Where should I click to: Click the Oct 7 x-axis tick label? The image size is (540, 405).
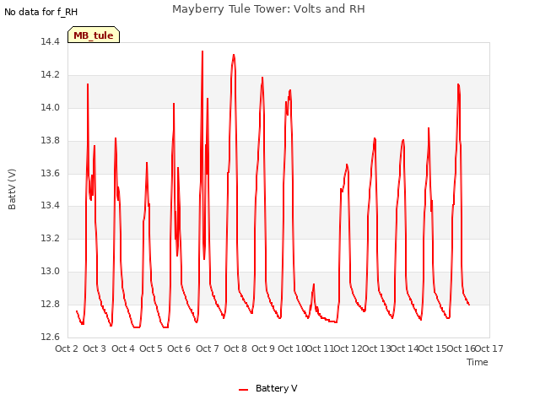208,348
